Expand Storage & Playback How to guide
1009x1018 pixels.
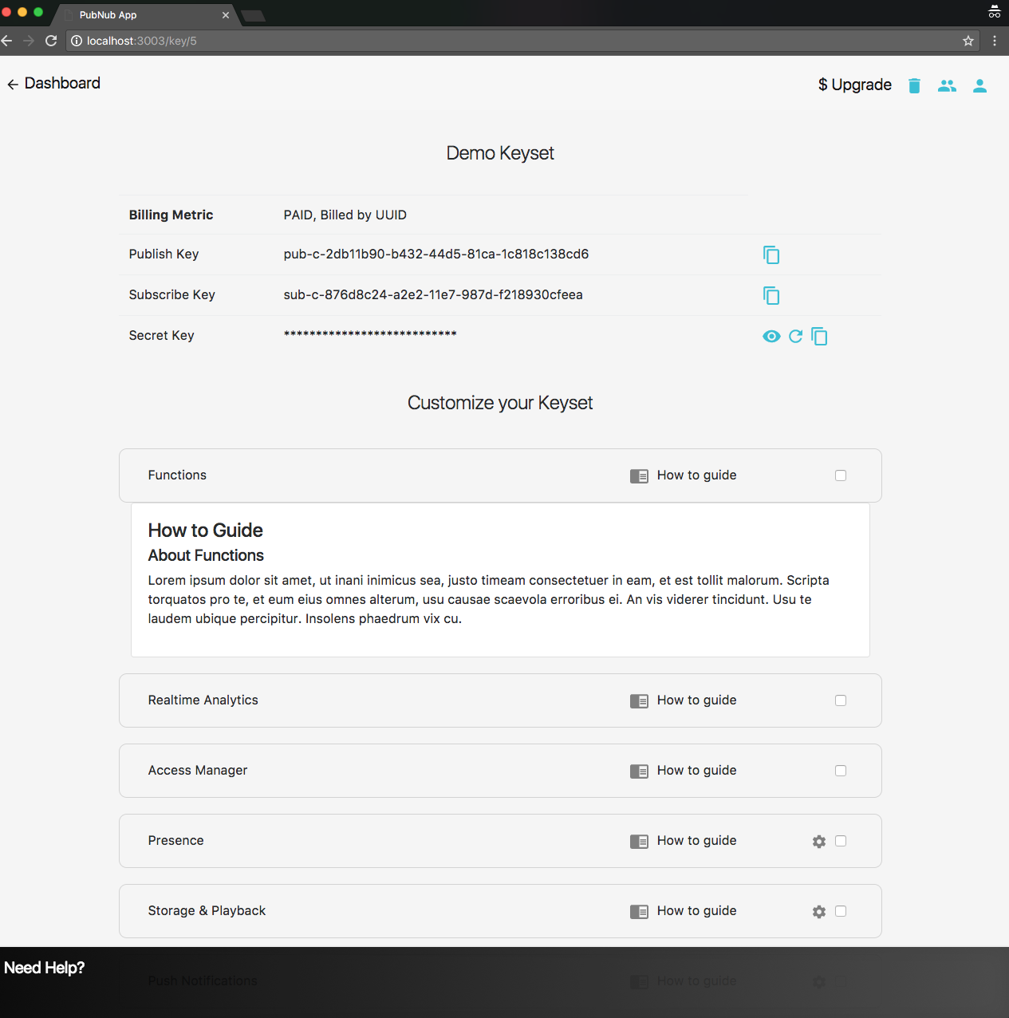tap(696, 911)
